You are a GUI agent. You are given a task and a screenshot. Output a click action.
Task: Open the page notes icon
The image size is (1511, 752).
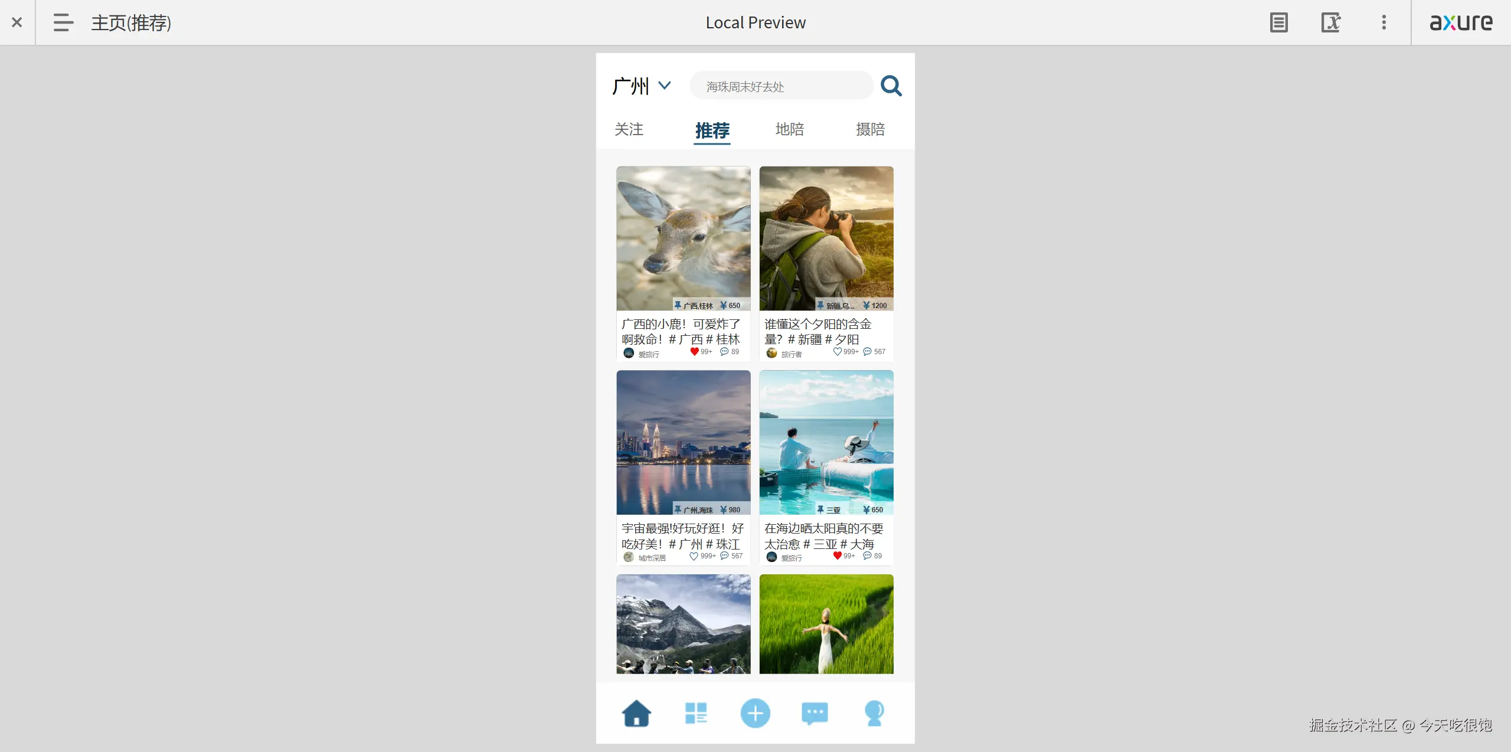point(1278,22)
